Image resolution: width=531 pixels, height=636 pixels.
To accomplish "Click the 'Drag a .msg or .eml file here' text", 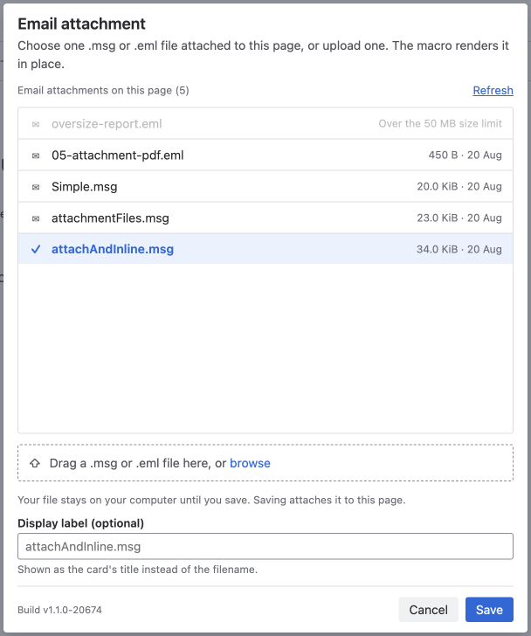I will tap(130, 463).
